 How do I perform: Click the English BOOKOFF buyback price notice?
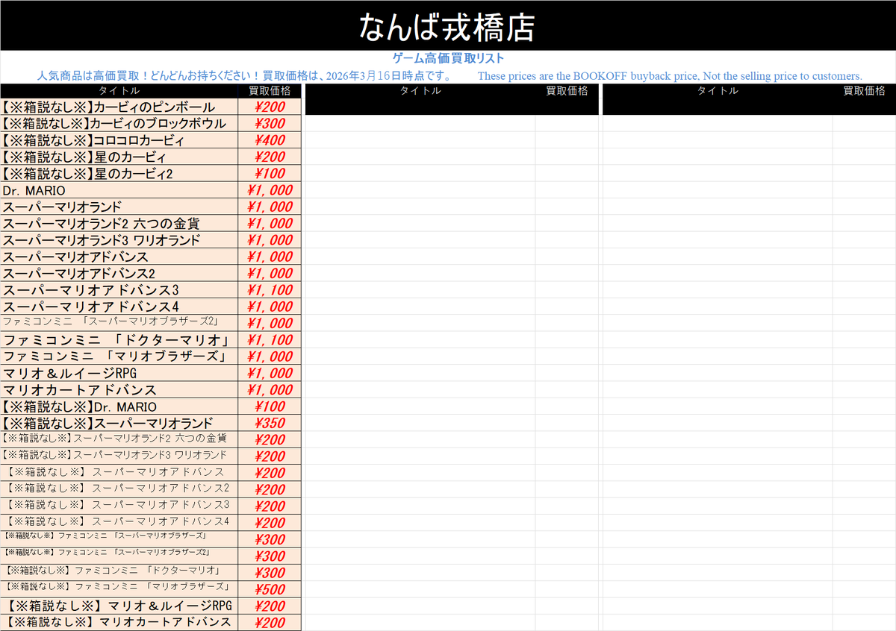click(670, 75)
